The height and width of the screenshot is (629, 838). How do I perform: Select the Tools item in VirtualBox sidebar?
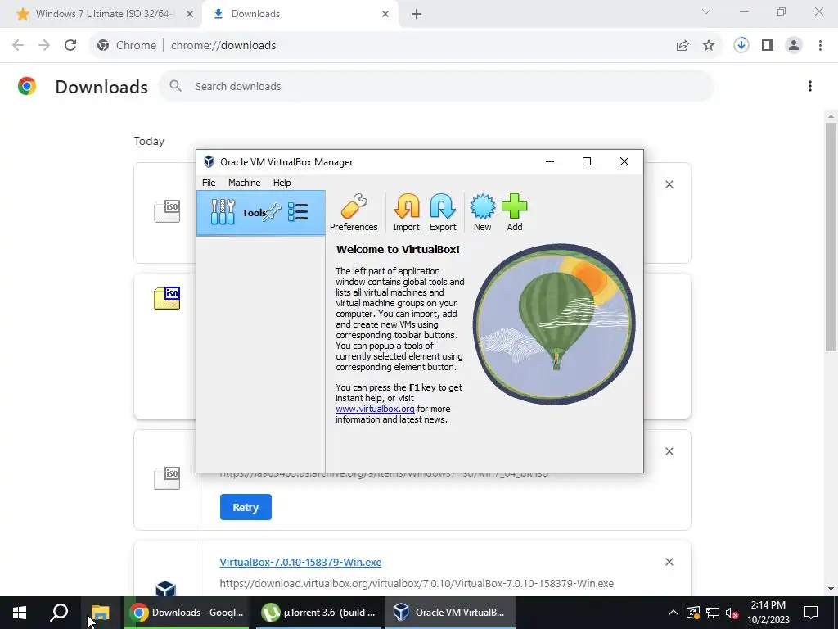tap(261, 212)
